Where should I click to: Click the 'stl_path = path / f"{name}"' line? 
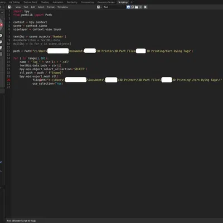click(41, 72)
